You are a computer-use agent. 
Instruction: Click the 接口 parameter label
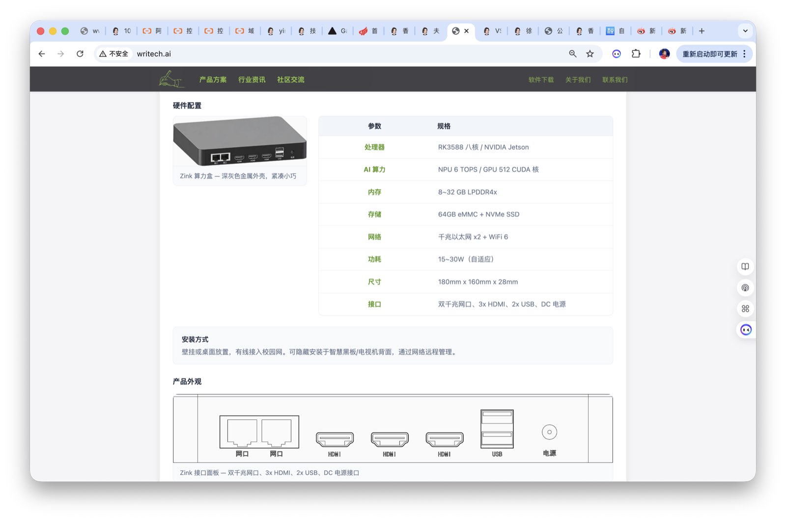point(374,304)
